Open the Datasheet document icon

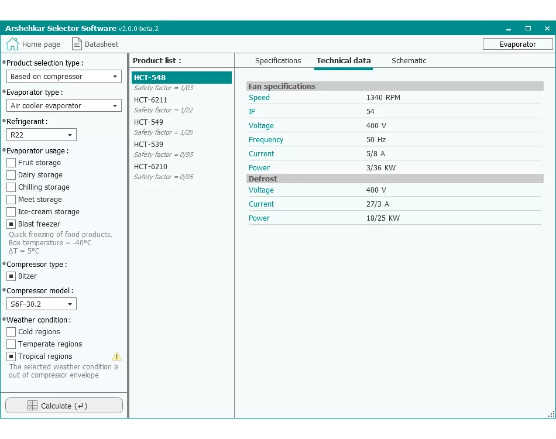click(77, 44)
